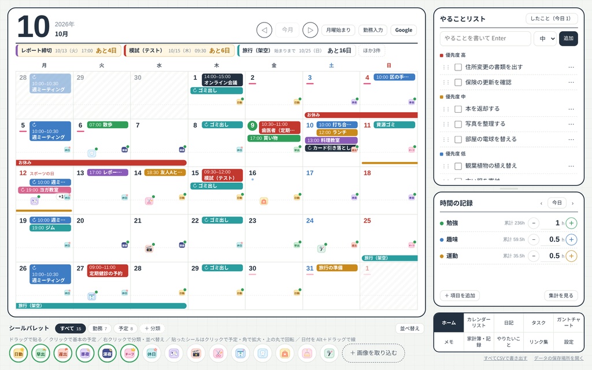Select the 深夜 night-shift sticker in palette
The height and width of the screenshot is (370, 592).
[x=107, y=354]
